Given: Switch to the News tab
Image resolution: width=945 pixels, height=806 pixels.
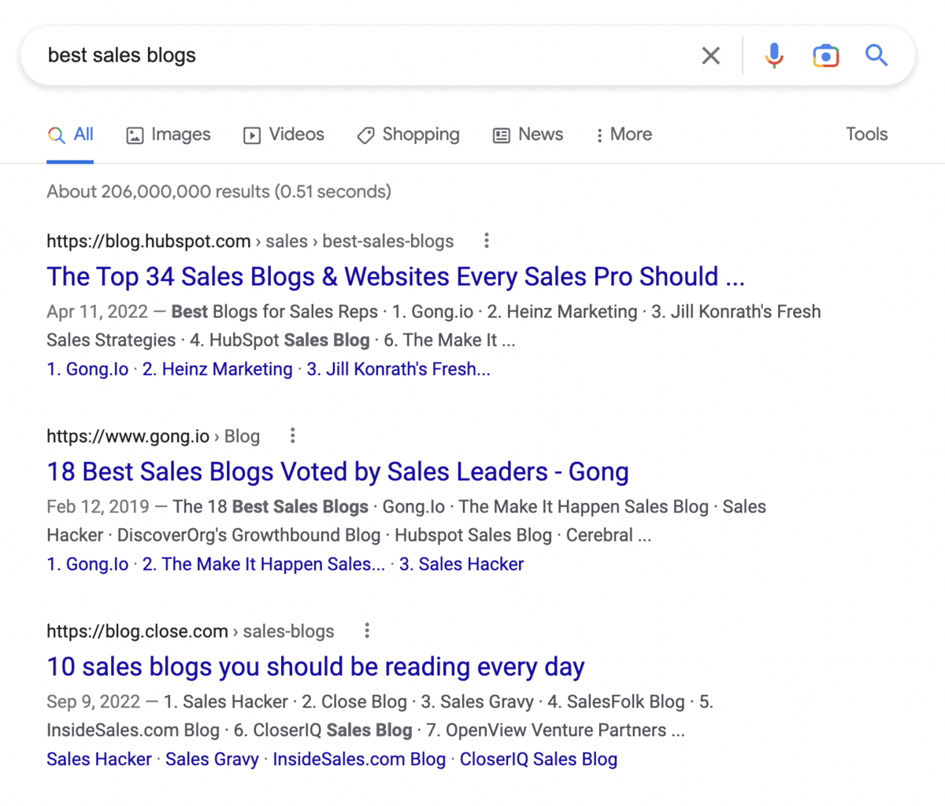Looking at the screenshot, I should click(x=528, y=135).
